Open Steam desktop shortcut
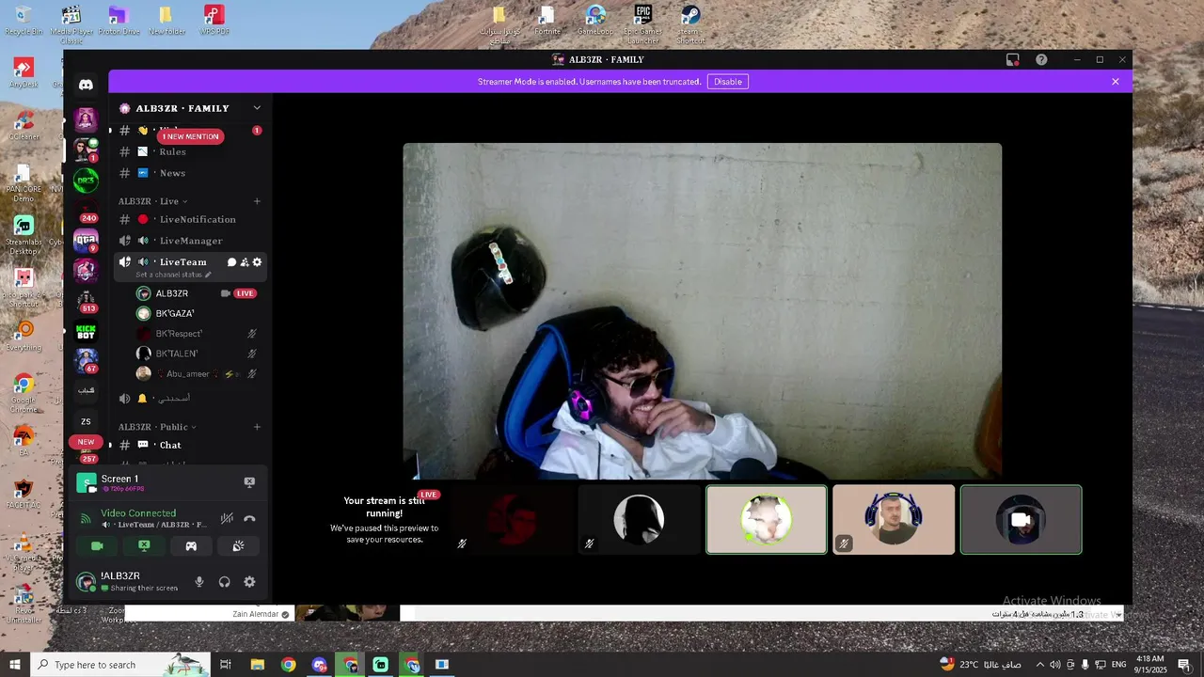The width and height of the screenshot is (1204, 677). click(x=689, y=24)
